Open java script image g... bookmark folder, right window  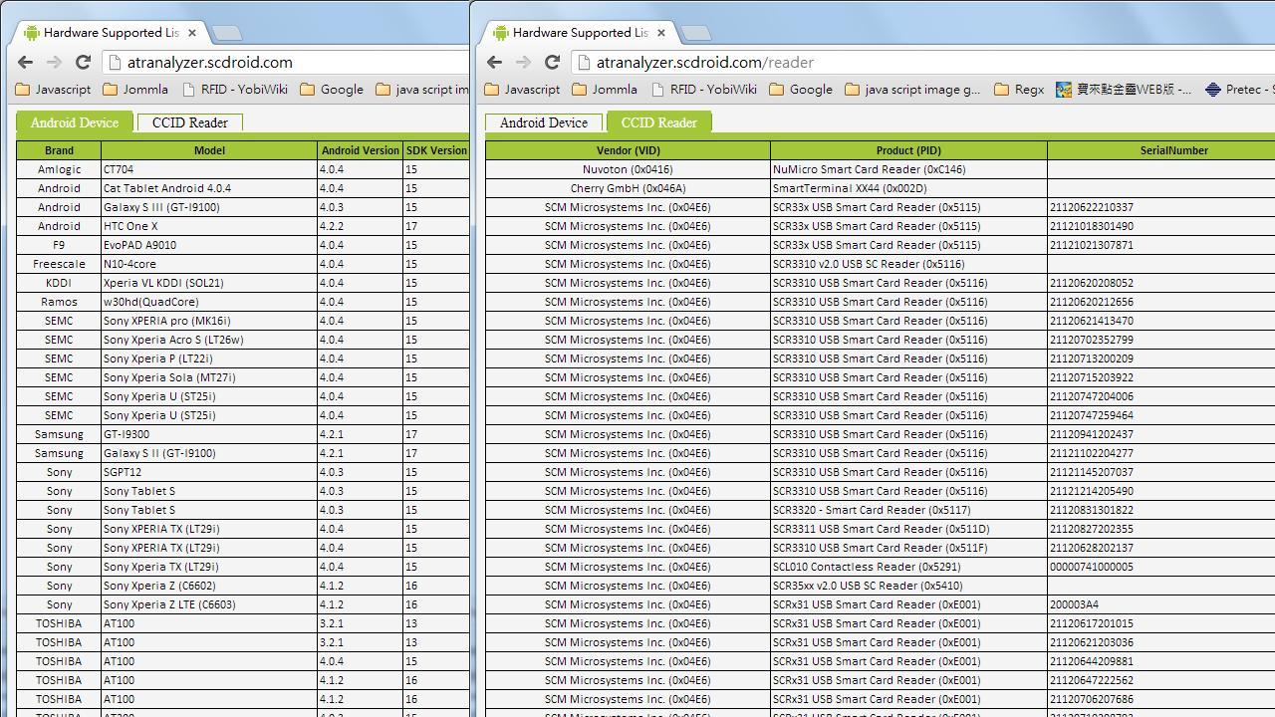pos(912,89)
